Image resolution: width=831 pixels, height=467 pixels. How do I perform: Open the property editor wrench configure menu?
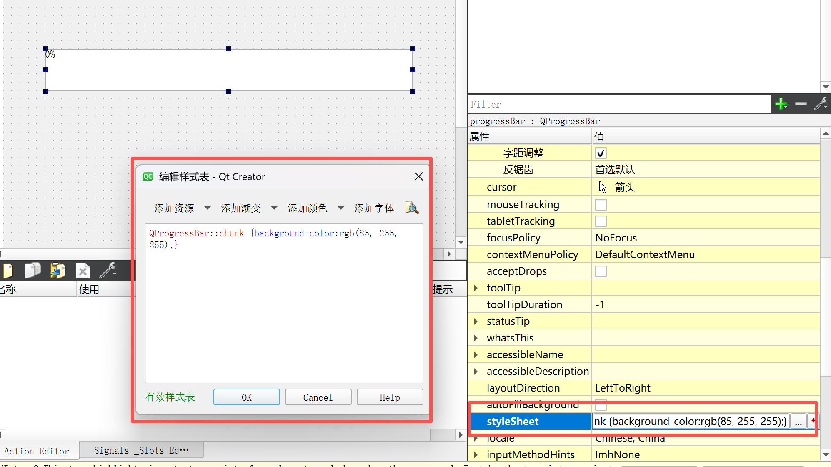click(821, 104)
